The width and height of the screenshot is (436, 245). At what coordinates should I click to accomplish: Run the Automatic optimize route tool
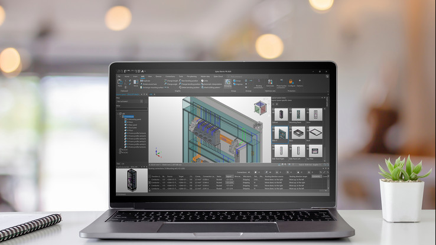(270, 83)
